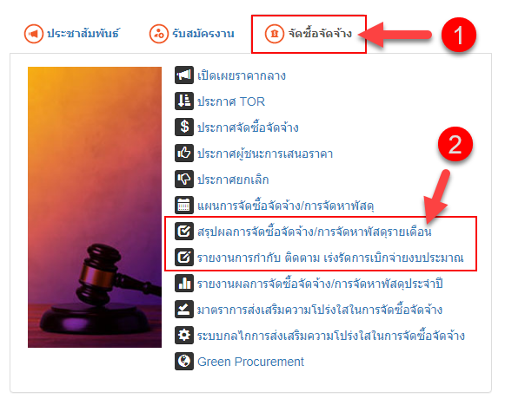Viewport: 505px width, 405px height.
Task: Open the ประกาศ TOR link
Action: (231, 101)
